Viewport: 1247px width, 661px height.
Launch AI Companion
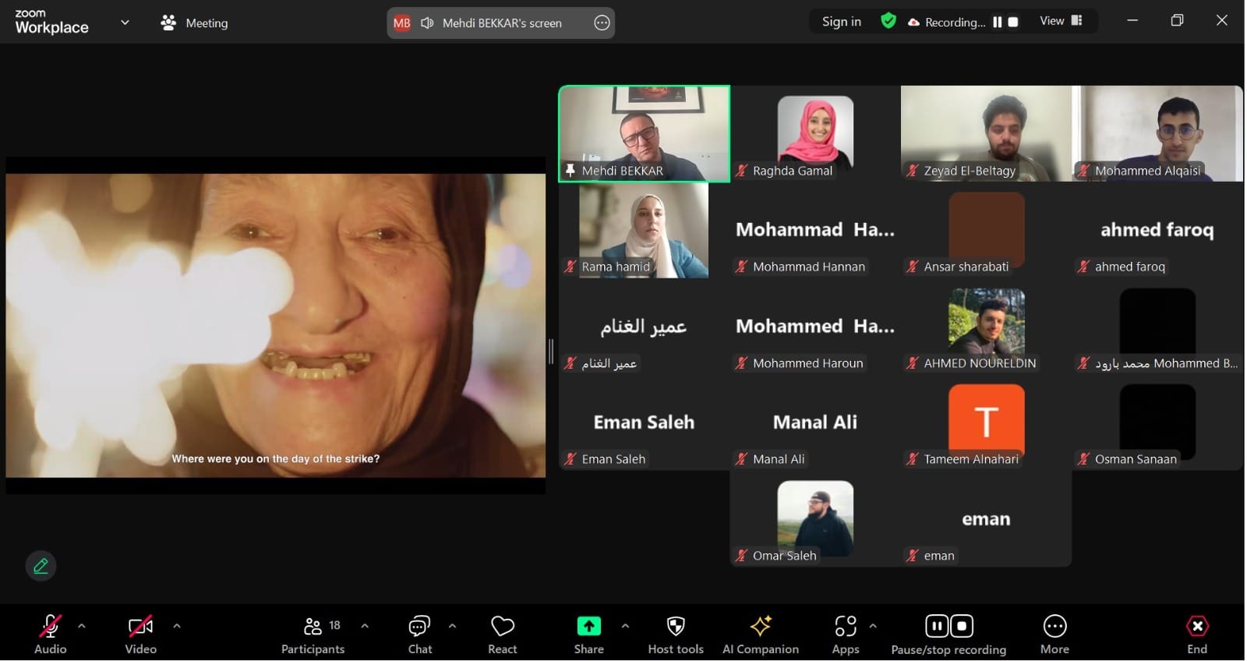(x=760, y=634)
